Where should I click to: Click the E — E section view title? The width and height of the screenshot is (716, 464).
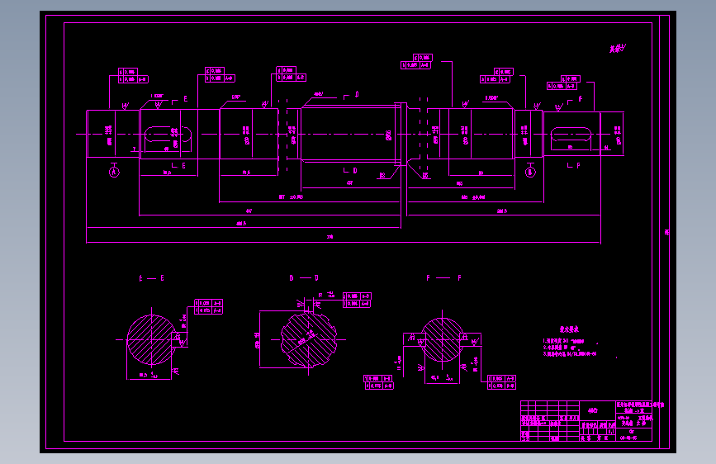(x=152, y=278)
